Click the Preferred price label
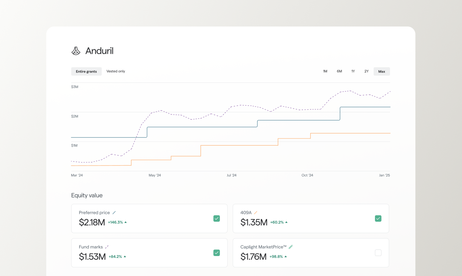The image size is (462, 276). (94, 213)
